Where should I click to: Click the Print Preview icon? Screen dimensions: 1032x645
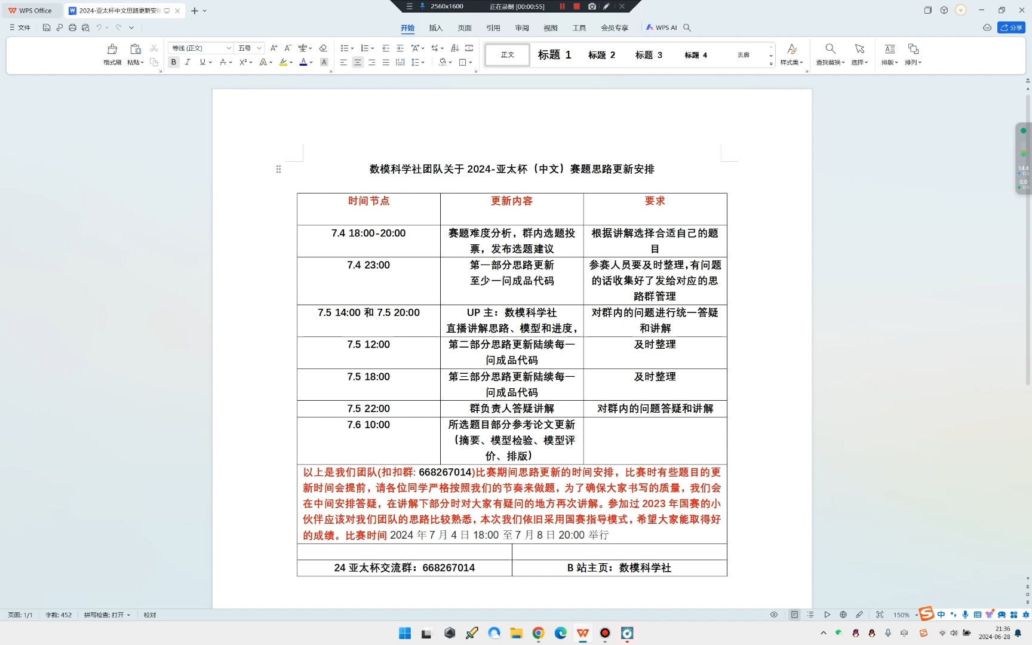[x=85, y=27]
